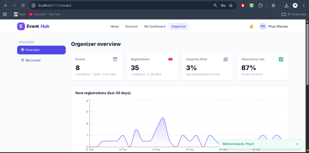Bookmark this page with the star icon

click(231, 5)
